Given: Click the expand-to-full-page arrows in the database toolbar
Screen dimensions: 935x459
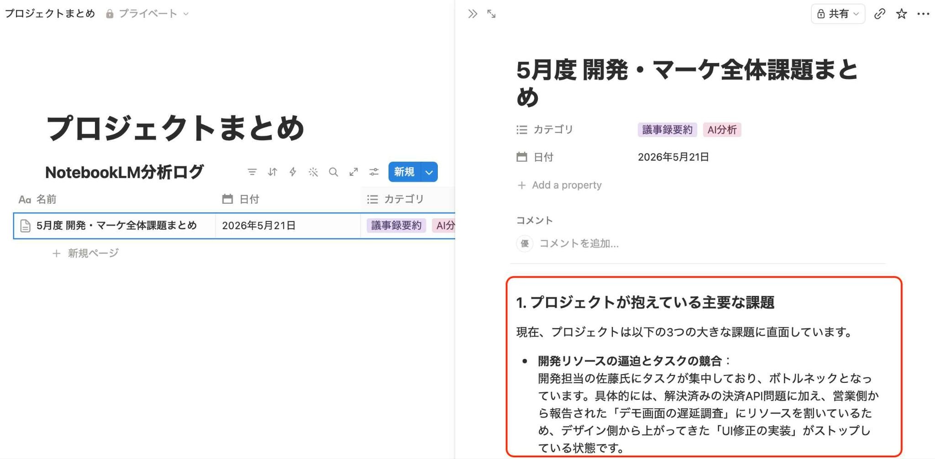Looking at the screenshot, I should click(354, 172).
